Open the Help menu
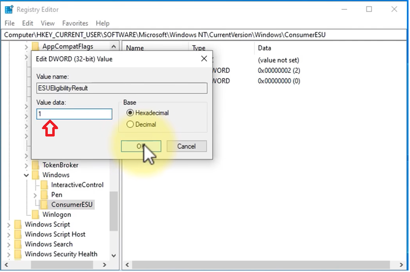The height and width of the screenshot is (272, 410). point(102,23)
